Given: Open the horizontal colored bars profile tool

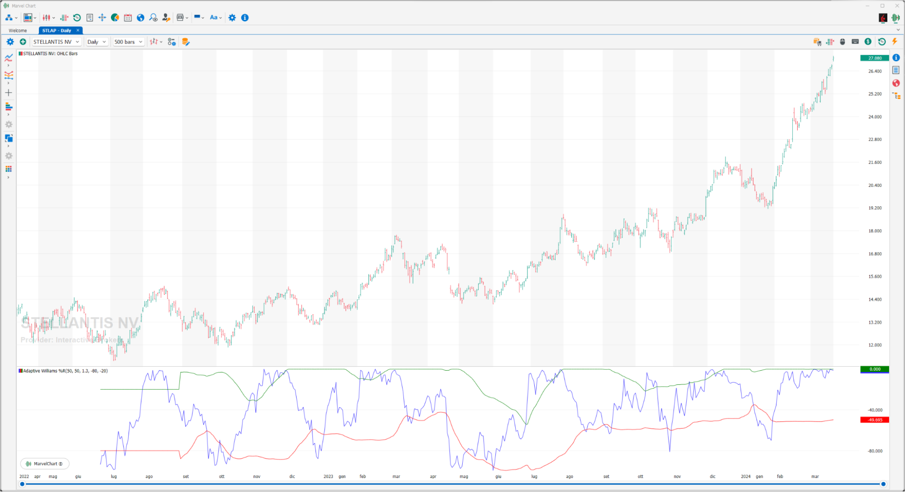Looking at the screenshot, I should [9, 107].
